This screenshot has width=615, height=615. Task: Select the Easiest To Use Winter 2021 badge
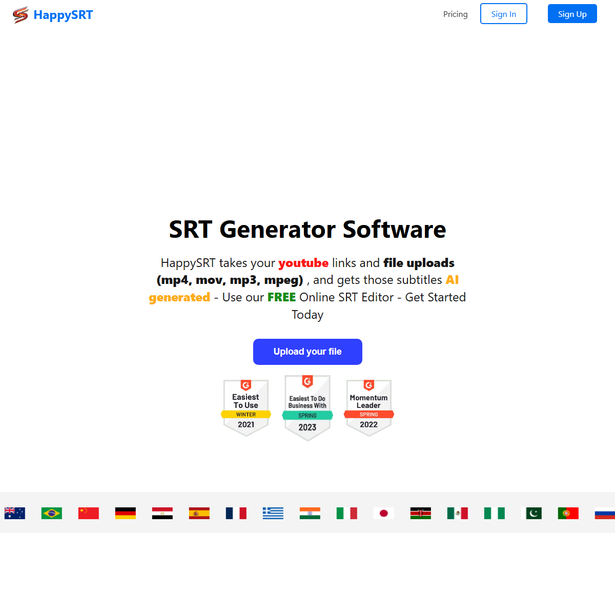pyautogui.click(x=246, y=408)
